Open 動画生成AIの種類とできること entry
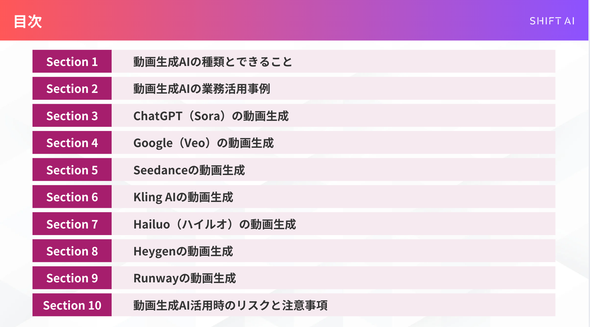 [213, 62]
